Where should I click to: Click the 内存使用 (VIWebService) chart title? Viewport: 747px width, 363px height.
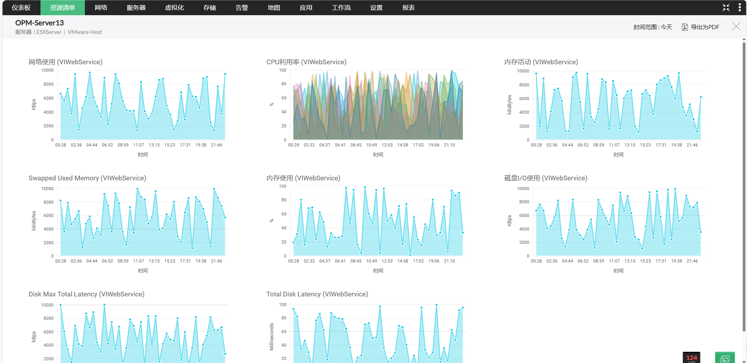(x=303, y=178)
